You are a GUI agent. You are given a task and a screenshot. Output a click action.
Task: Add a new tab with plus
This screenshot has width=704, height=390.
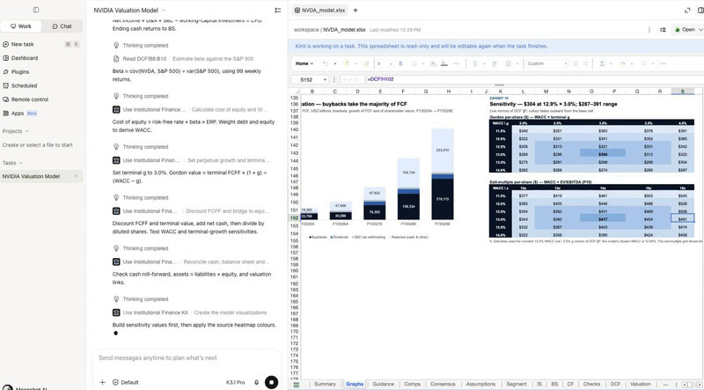(x=356, y=11)
